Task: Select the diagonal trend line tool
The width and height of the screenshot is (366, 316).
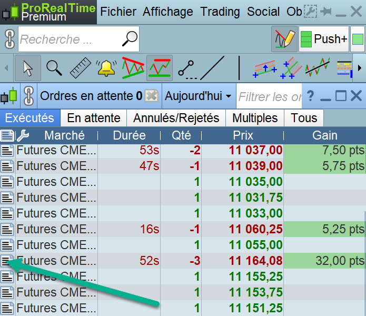Action: coord(212,68)
